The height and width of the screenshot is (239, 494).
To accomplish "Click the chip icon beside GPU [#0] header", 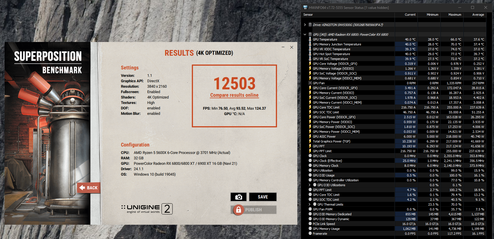I will pyautogui.click(x=310, y=35).
